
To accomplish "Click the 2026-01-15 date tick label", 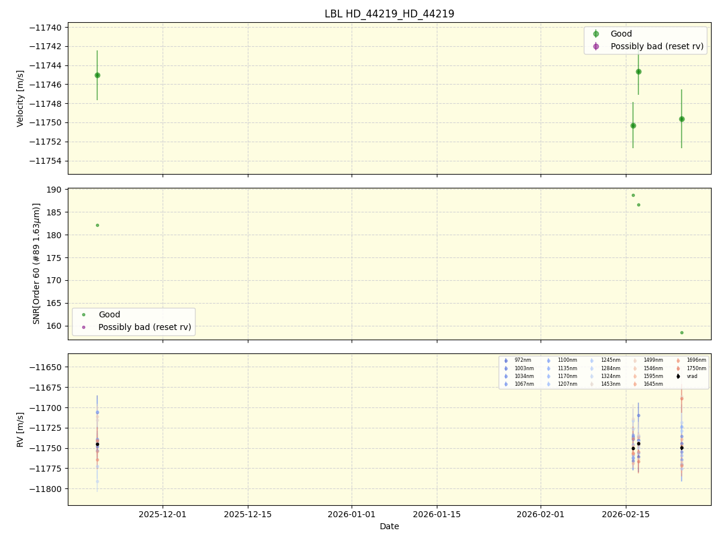I will 437,514.
